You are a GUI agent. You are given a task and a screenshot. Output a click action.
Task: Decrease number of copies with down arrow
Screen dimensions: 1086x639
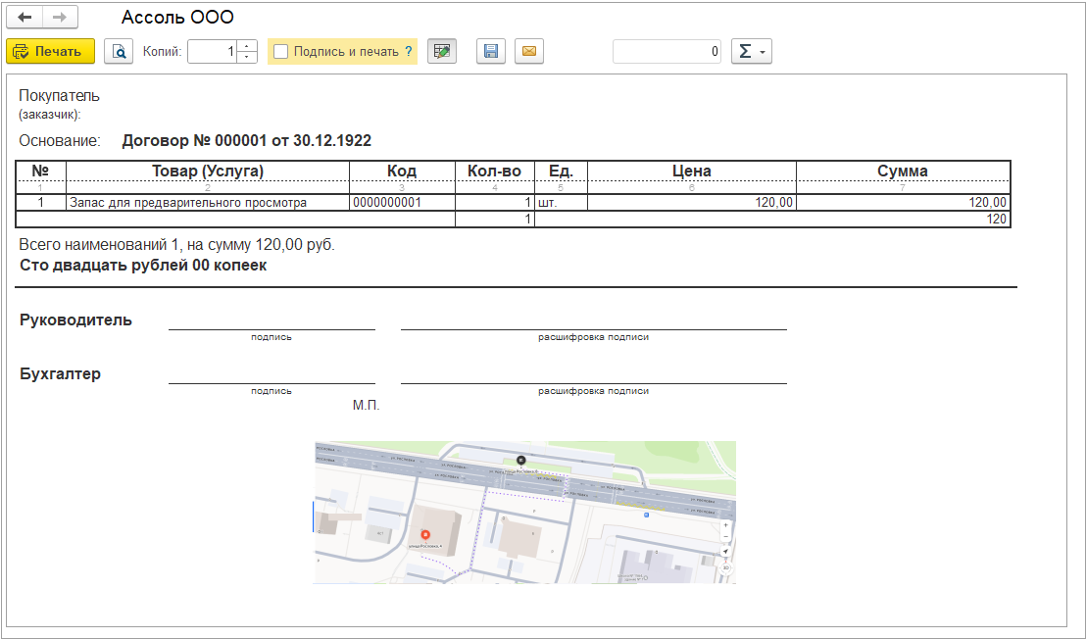[x=247, y=58]
